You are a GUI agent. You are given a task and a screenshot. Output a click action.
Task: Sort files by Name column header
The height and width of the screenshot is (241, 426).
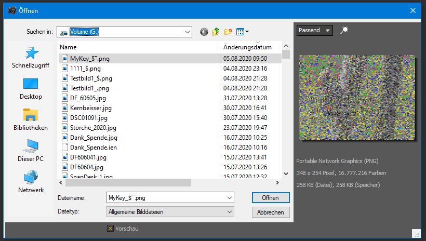click(138, 47)
